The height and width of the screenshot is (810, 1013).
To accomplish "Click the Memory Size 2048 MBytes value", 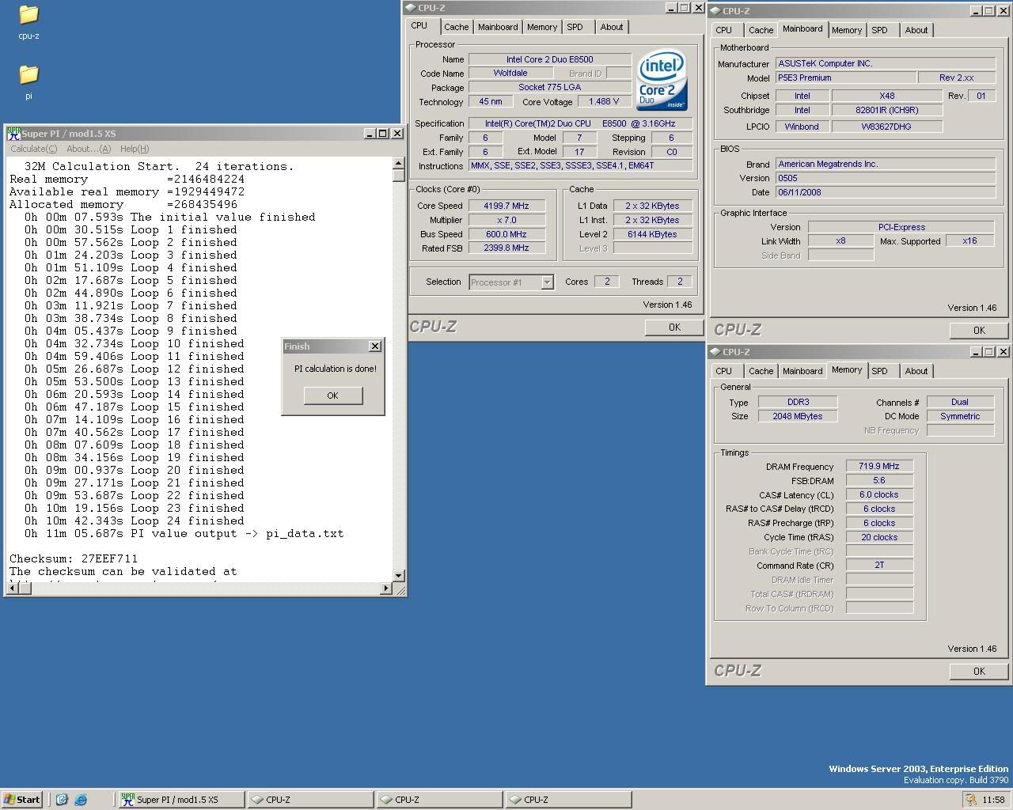I will click(798, 417).
